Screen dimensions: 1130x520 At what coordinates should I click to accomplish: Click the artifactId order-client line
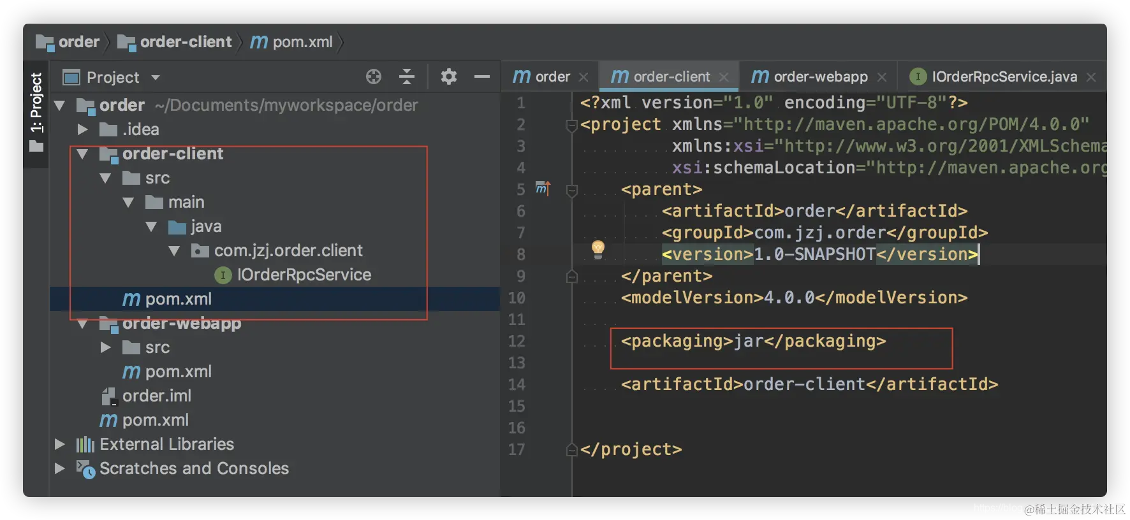tap(809, 384)
